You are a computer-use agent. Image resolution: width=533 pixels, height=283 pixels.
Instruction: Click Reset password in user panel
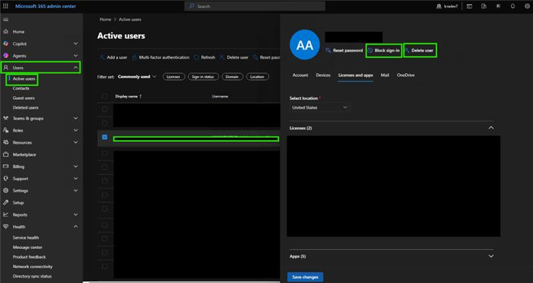point(344,51)
